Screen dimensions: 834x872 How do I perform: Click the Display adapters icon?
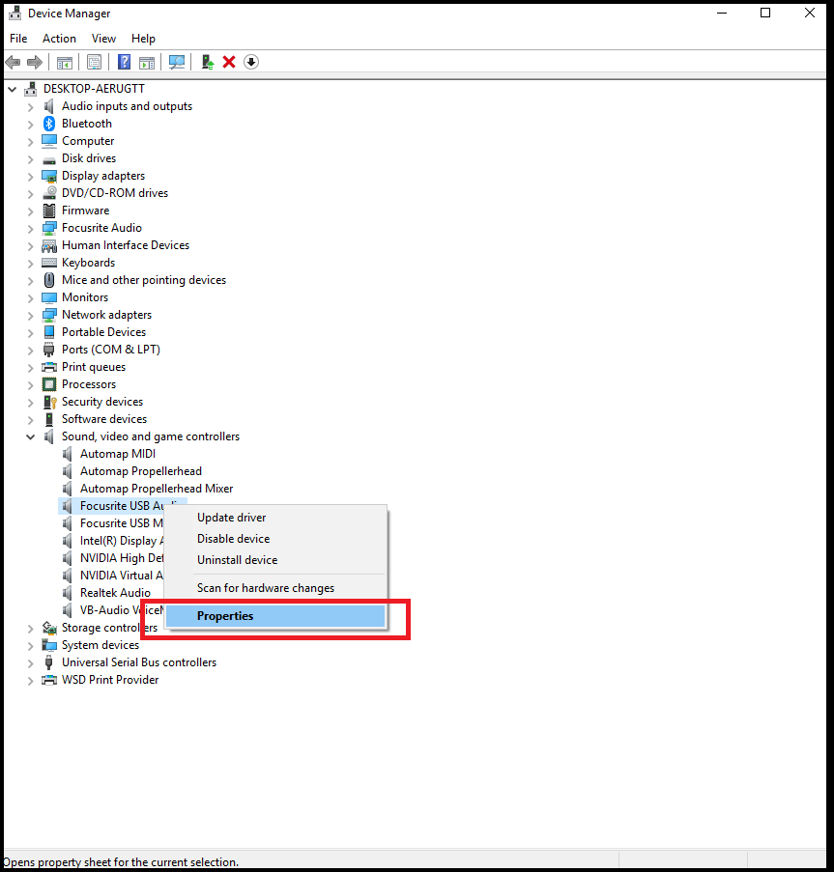point(49,176)
